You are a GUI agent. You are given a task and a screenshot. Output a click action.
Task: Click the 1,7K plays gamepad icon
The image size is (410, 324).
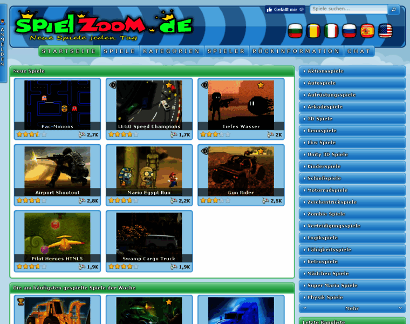174,134
